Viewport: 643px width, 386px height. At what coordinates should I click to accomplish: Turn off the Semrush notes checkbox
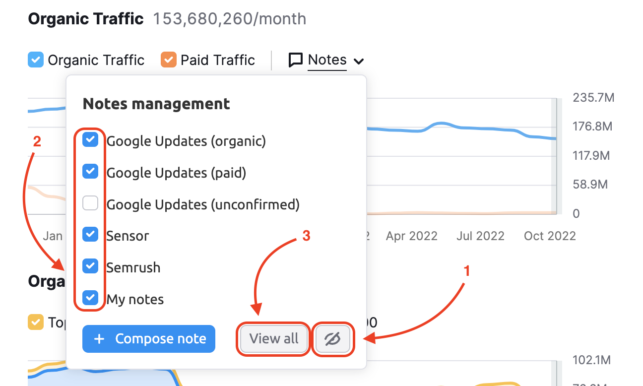[x=90, y=266]
